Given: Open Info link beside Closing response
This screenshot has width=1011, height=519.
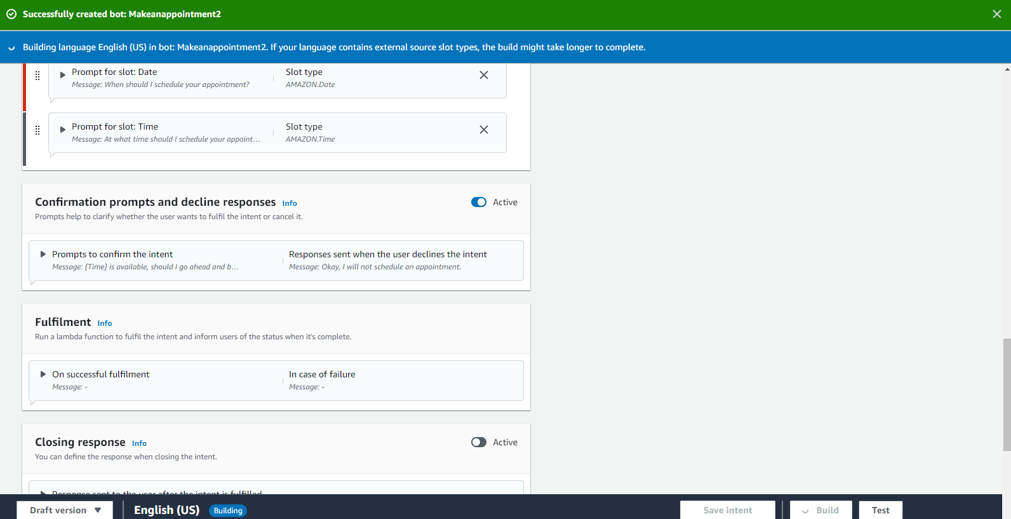Looking at the screenshot, I should click(139, 443).
